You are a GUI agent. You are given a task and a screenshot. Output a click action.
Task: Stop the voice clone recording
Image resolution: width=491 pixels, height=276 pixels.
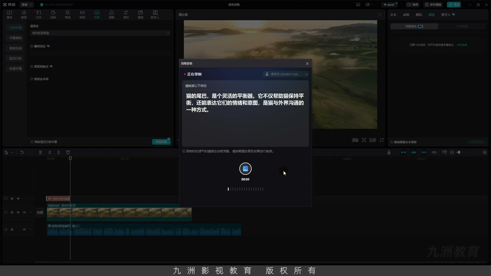[x=245, y=169]
